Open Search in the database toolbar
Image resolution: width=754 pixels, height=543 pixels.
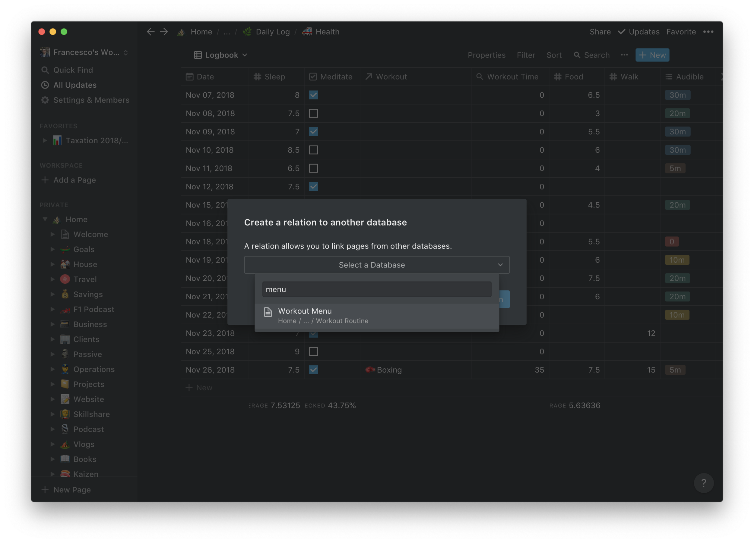click(x=592, y=55)
